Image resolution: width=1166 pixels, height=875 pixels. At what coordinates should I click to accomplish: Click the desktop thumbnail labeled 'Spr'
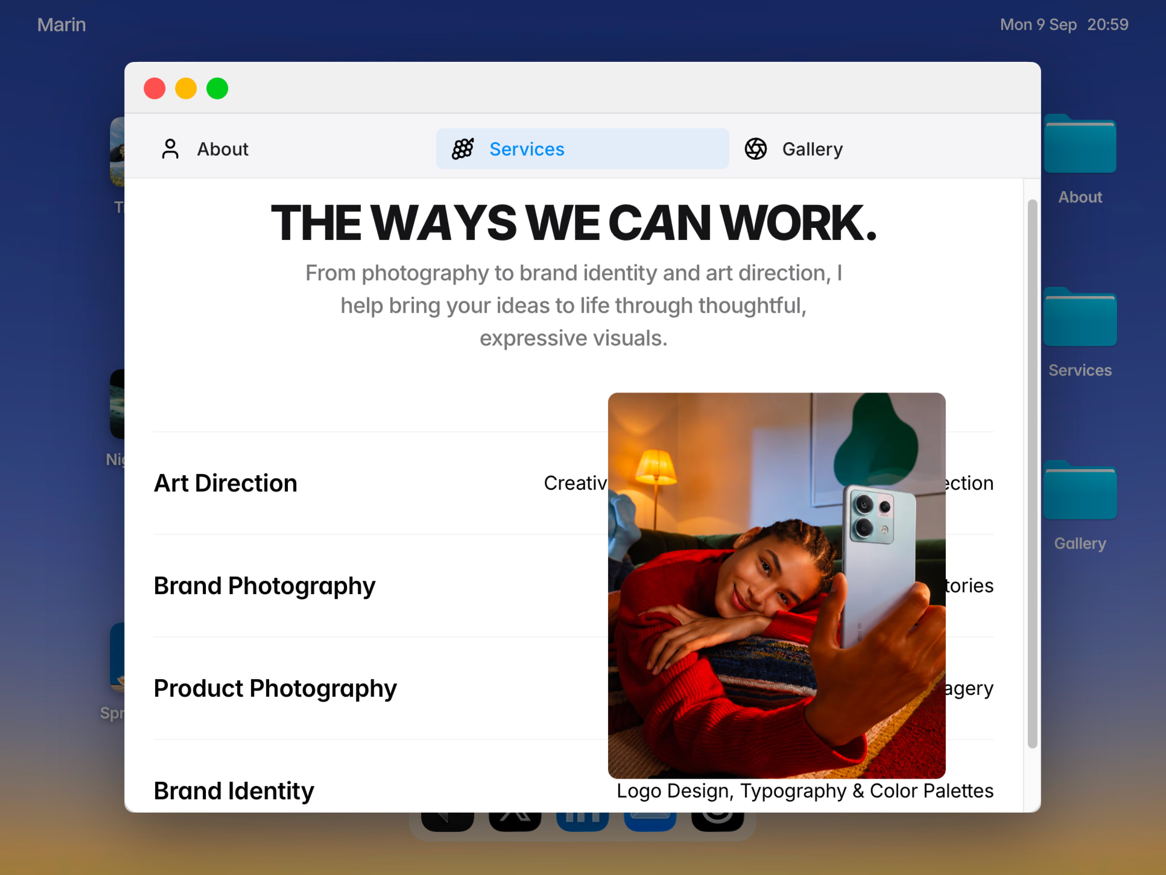point(117,657)
